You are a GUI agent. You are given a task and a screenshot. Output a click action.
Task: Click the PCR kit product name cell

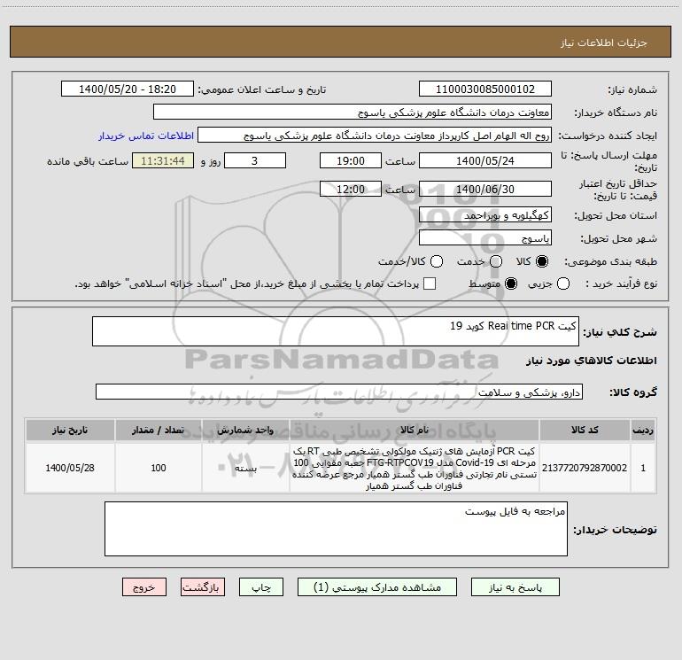pyautogui.click(x=415, y=468)
